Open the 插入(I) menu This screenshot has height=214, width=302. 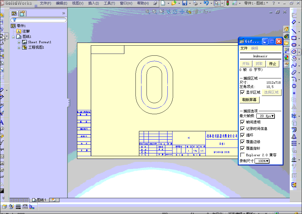click(x=94, y=3)
